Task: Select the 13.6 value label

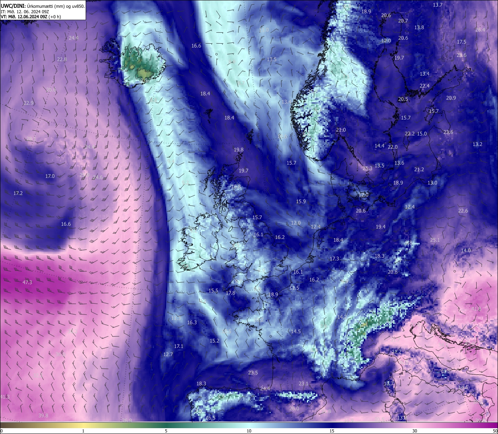Action: coord(399,163)
